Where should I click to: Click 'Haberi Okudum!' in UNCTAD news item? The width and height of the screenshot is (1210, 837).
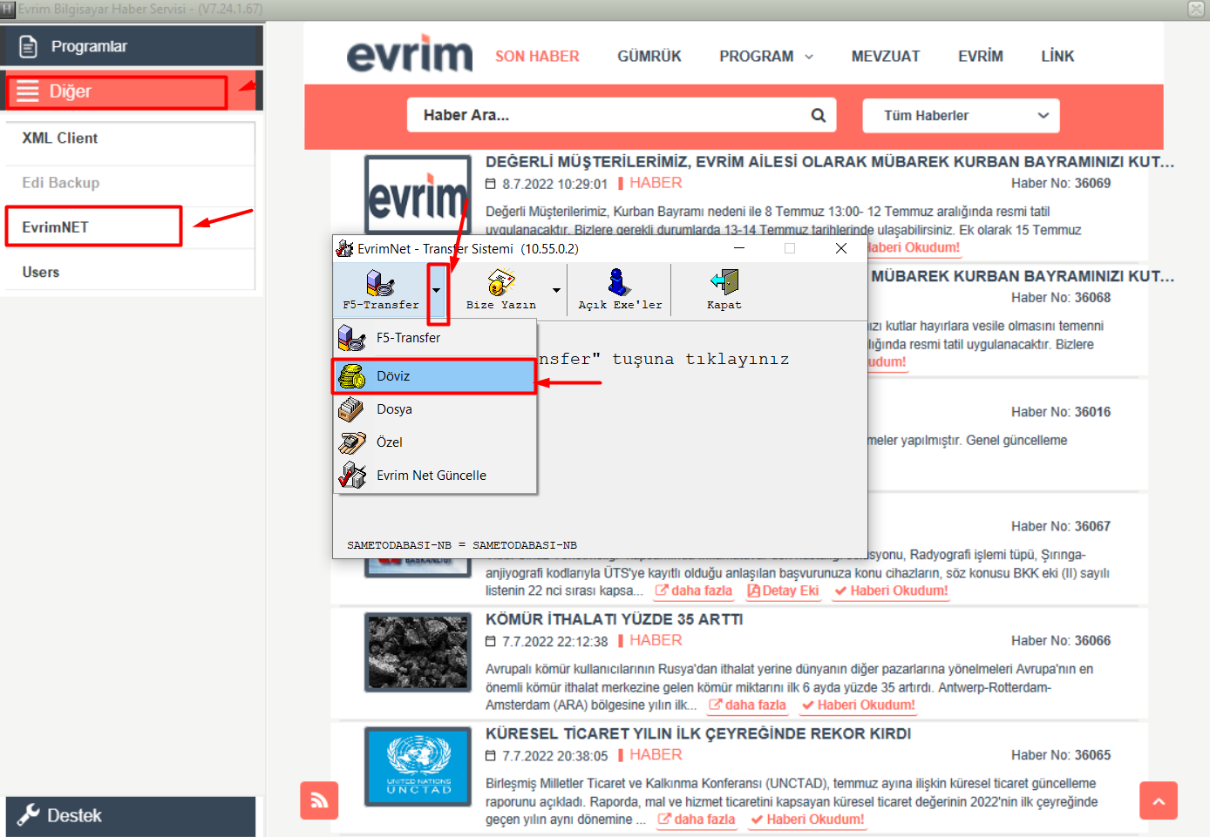point(808,819)
